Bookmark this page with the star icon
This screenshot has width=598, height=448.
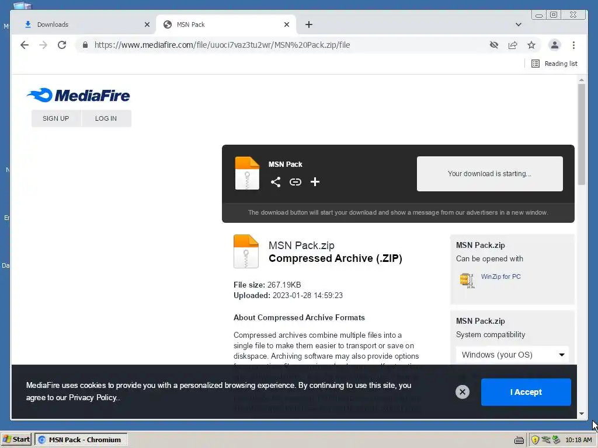[531, 45]
